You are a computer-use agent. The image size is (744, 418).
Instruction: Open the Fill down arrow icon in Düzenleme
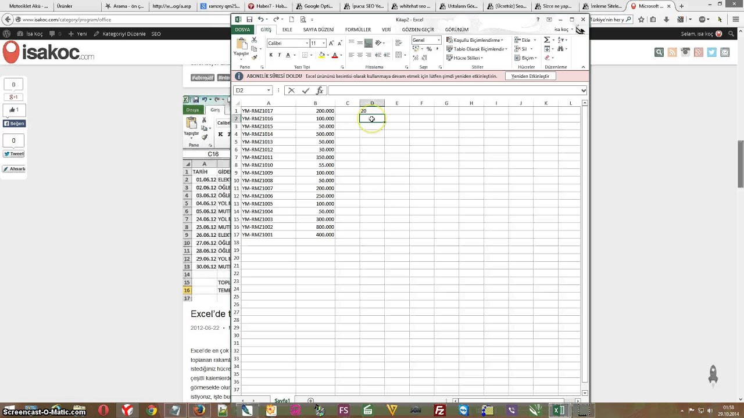[x=546, y=49]
